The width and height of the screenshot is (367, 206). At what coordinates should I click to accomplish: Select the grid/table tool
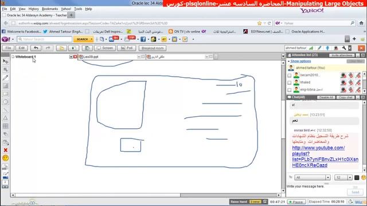coord(6,126)
